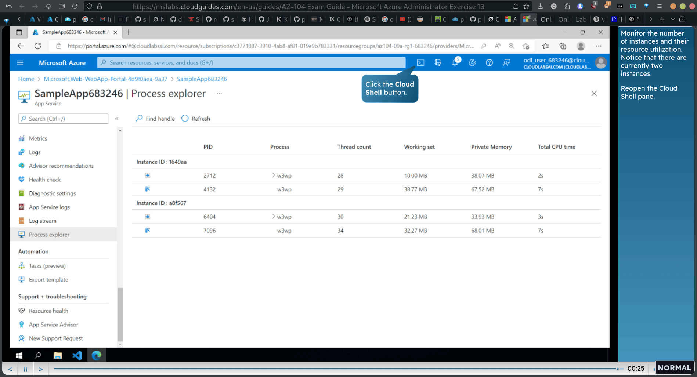
Task: Click the Azure account avatar
Action: click(x=601, y=63)
